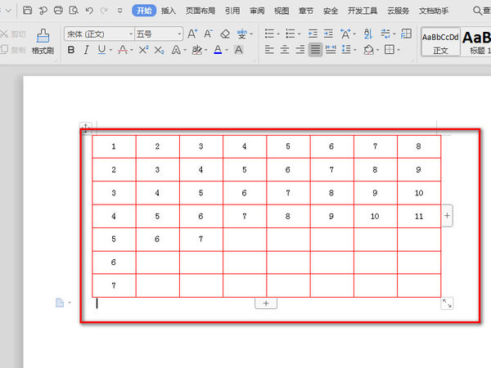
Task: Select the 标题 1 style
Action: point(476,42)
